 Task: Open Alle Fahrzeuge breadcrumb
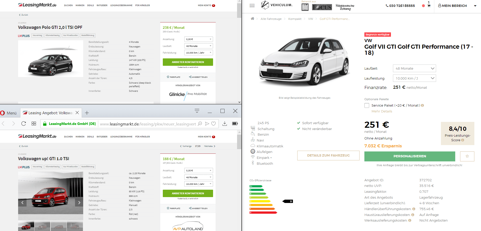click(271, 19)
